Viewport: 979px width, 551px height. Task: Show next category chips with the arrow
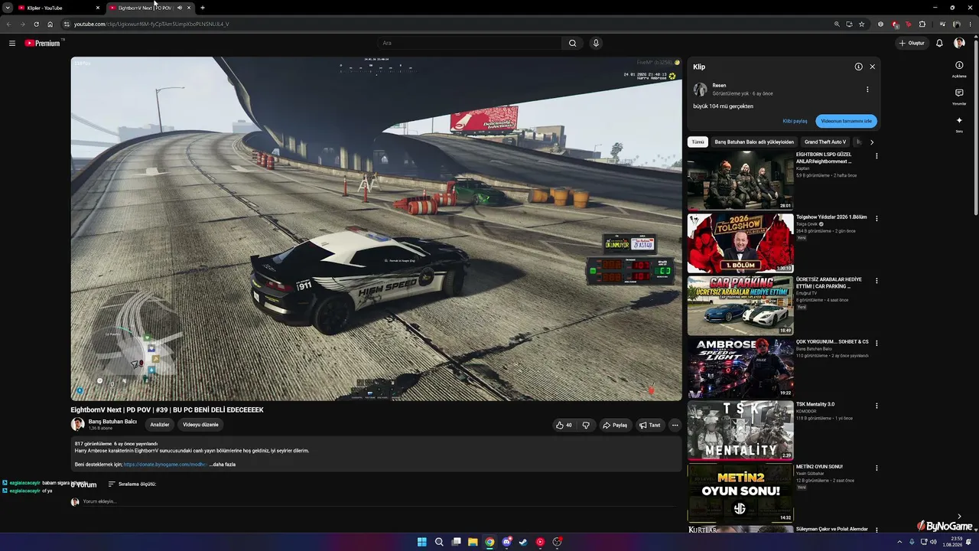872,142
